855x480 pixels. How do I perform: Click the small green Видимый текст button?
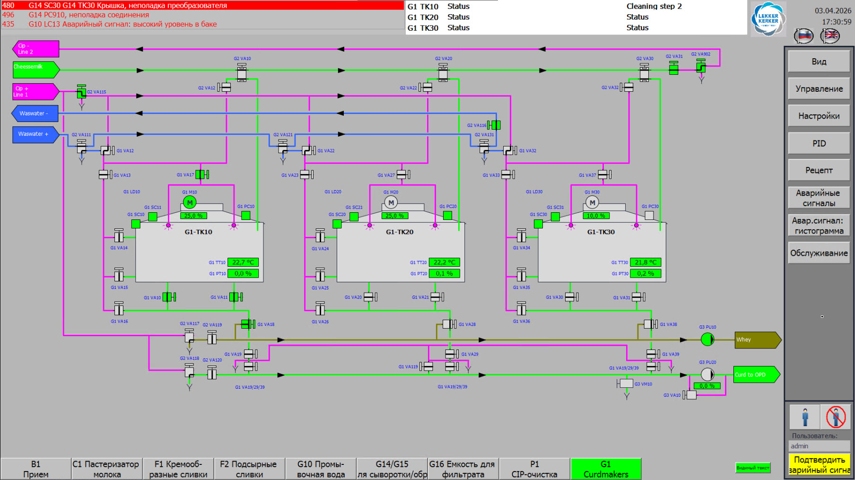(753, 468)
